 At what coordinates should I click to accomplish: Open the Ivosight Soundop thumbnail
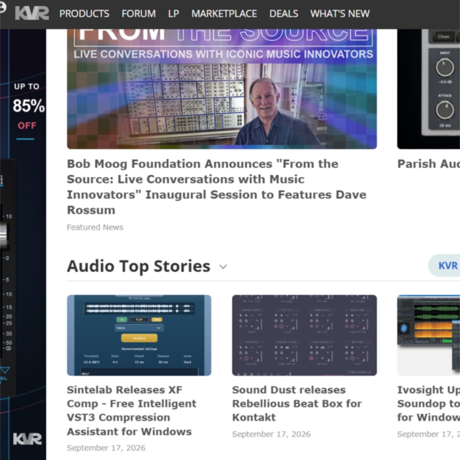[x=428, y=335]
